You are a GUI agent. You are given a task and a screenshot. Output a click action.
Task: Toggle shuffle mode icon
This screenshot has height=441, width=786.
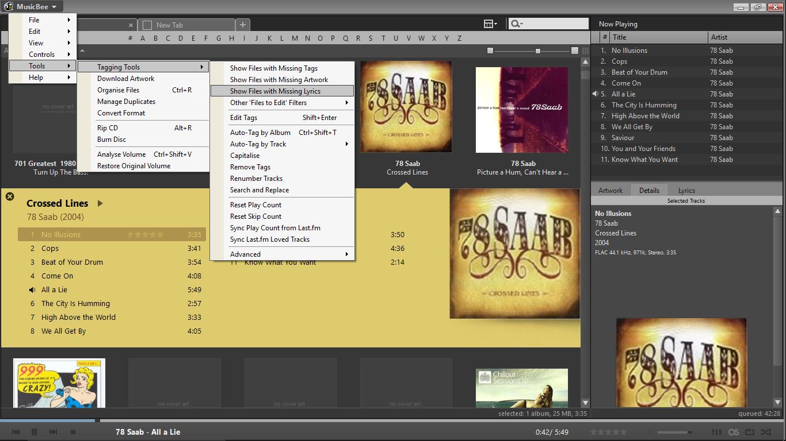point(766,432)
